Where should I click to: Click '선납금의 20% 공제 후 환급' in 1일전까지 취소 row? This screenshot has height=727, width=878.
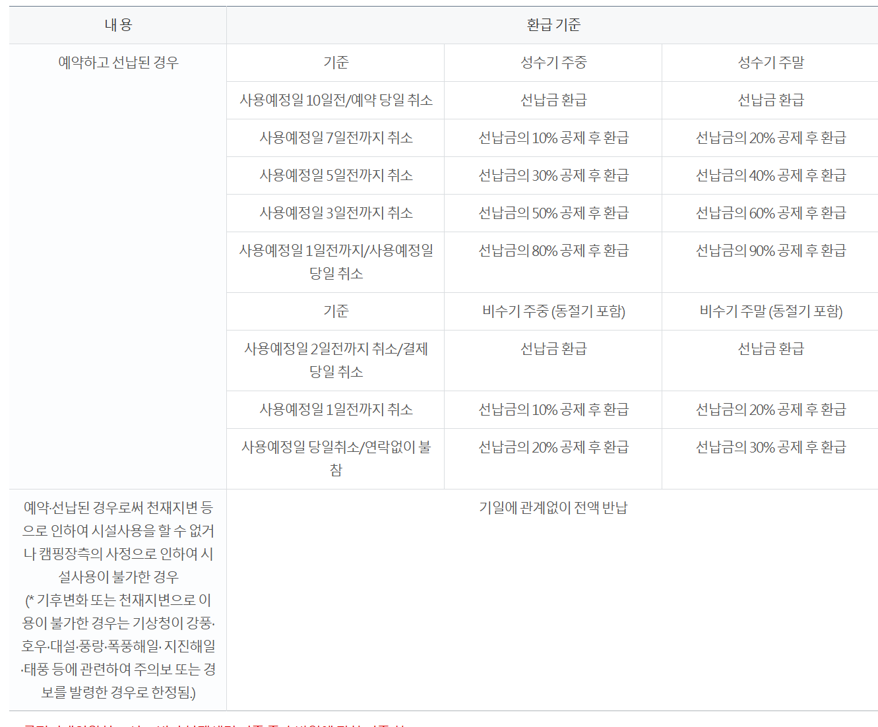tap(770, 410)
